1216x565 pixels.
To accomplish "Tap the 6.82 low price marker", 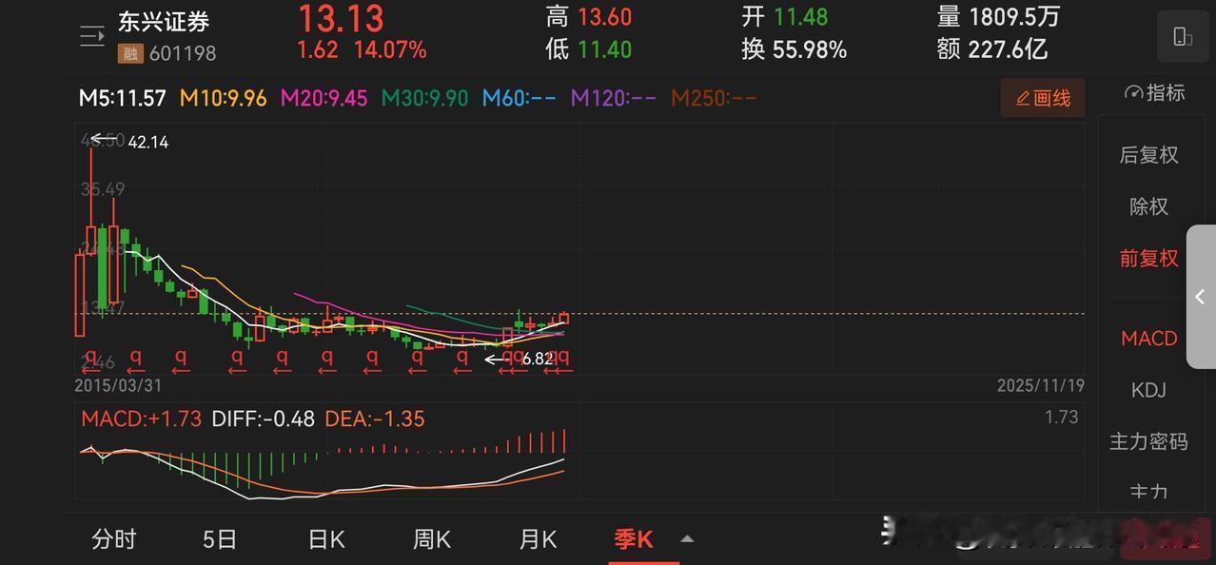I will 538,359.
